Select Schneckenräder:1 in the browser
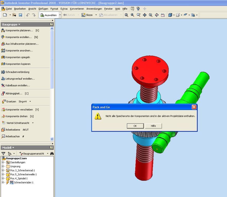 (x=24, y=182)
